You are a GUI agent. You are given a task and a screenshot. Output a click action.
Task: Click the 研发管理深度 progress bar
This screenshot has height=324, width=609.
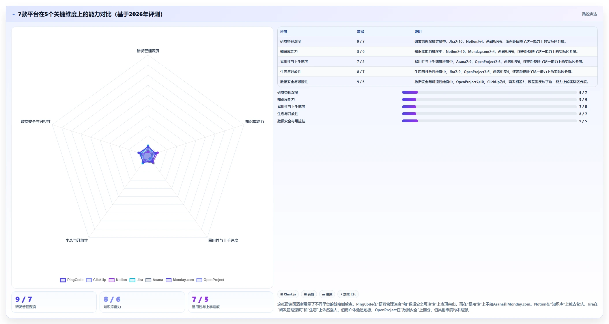(489, 92)
